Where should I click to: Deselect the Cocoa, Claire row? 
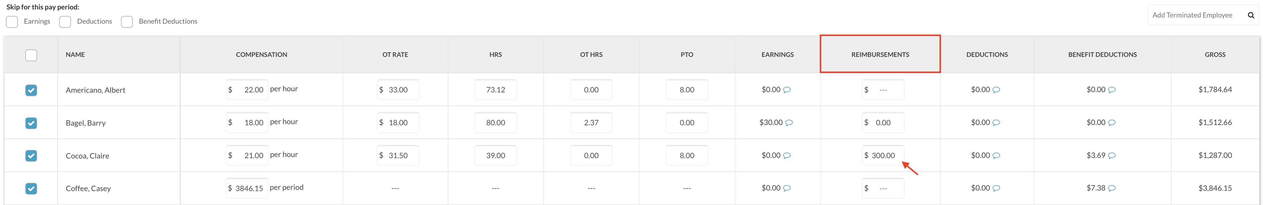31,156
